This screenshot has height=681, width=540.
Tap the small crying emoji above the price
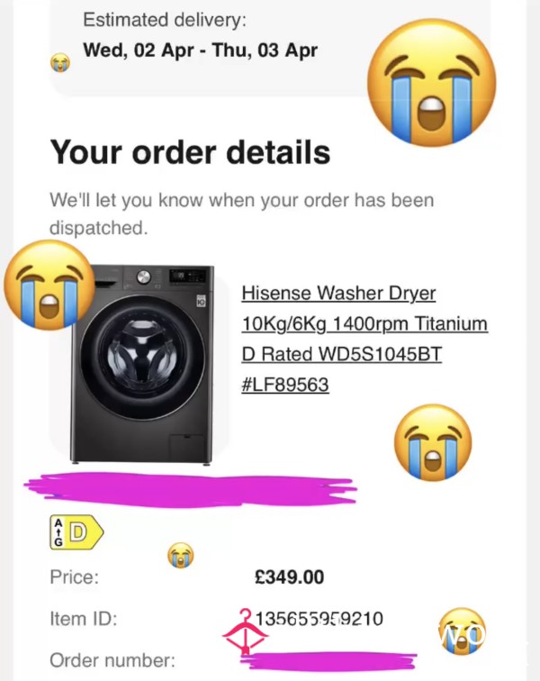[181, 555]
